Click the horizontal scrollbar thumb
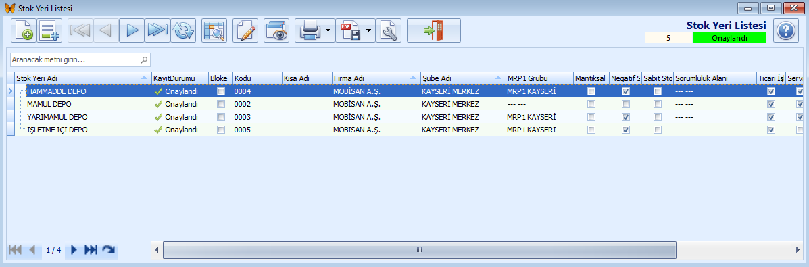Viewport: 809px width, 267px height. [420, 250]
